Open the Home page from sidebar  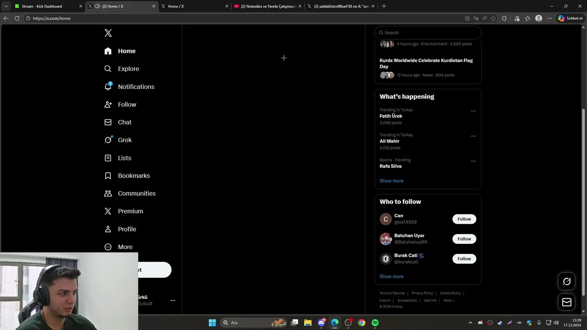click(x=120, y=51)
